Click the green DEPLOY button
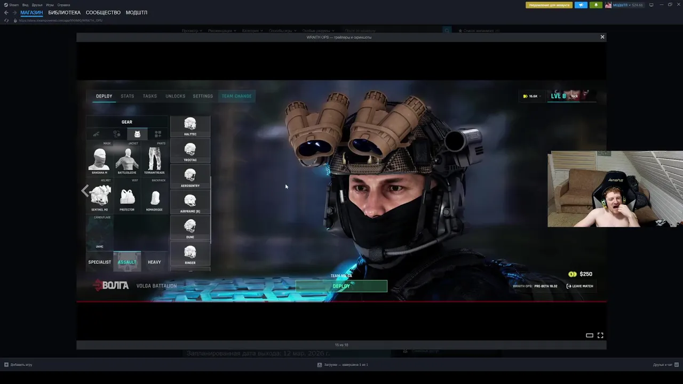683x384 pixels. [341, 286]
